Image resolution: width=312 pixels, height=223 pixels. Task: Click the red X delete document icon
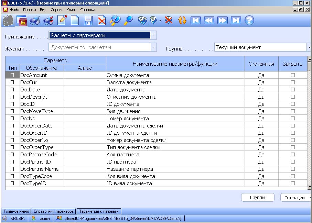coord(101,20)
